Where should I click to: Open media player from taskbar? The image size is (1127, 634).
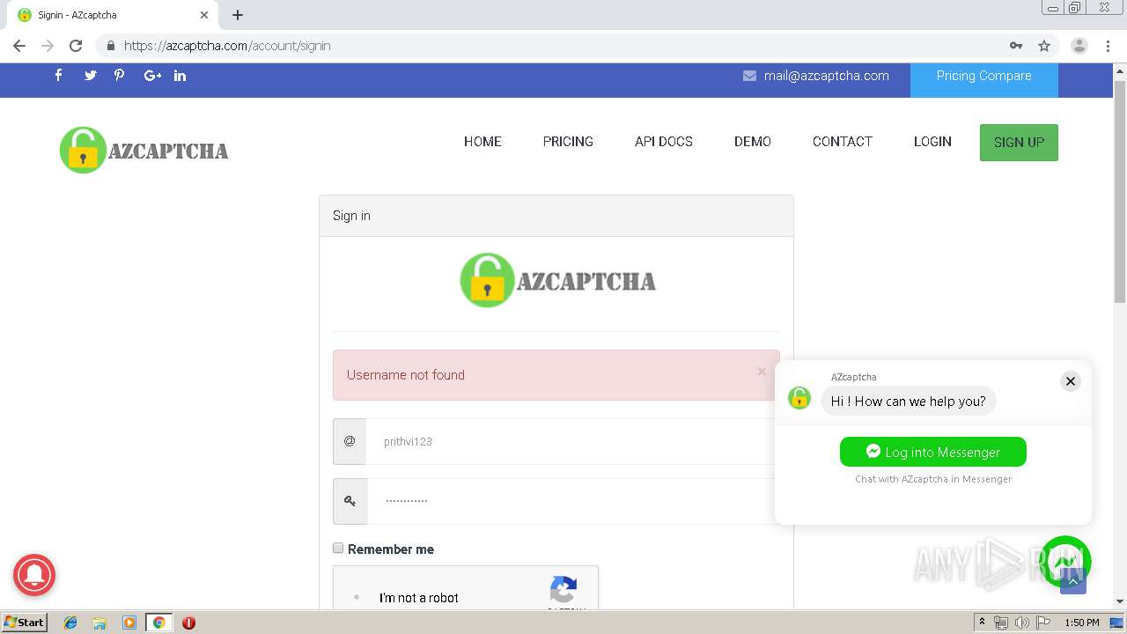tap(129, 623)
